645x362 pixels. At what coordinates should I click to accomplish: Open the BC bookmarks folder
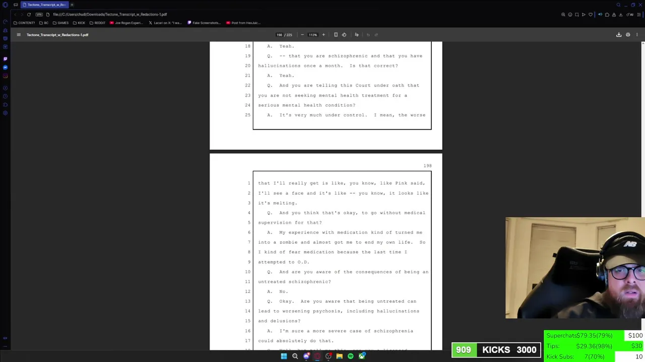tap(44, 23)
